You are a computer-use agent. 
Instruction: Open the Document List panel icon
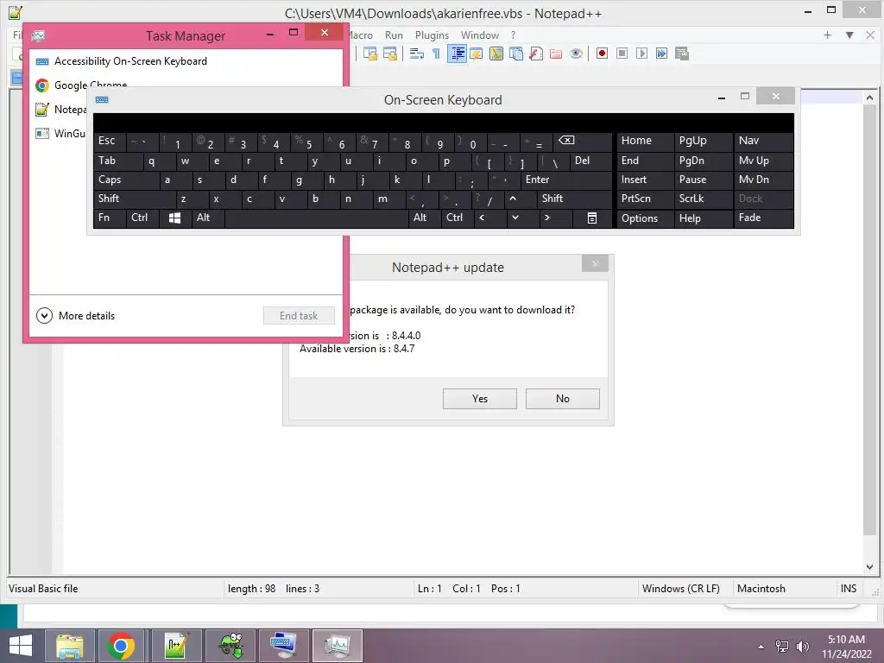click(x=516, y=54)
